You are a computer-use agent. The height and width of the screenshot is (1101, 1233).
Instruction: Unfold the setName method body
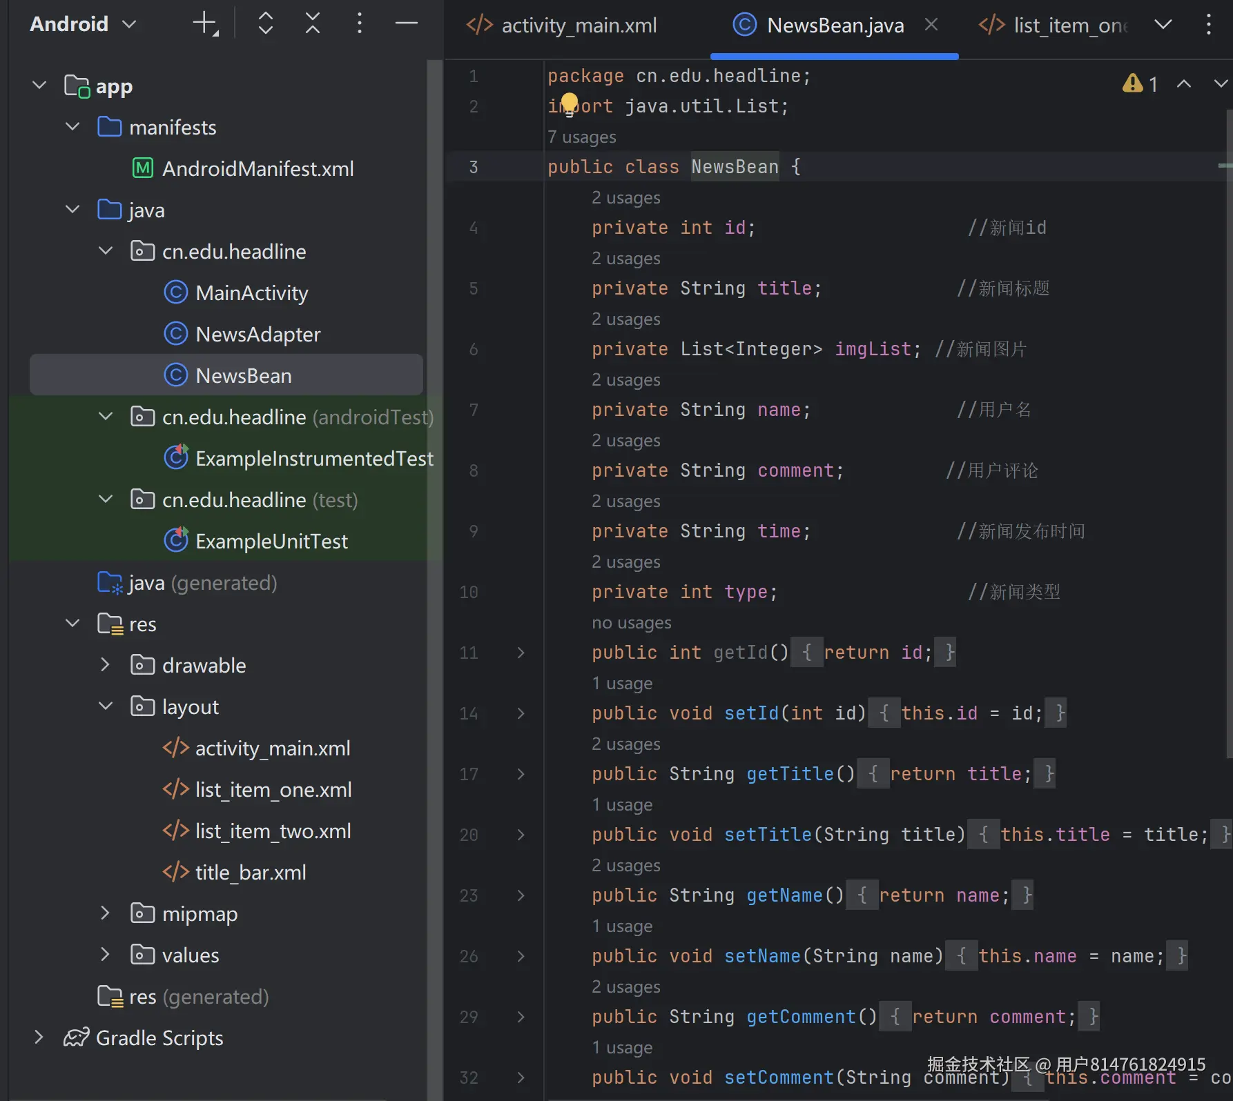coord(521,956)
